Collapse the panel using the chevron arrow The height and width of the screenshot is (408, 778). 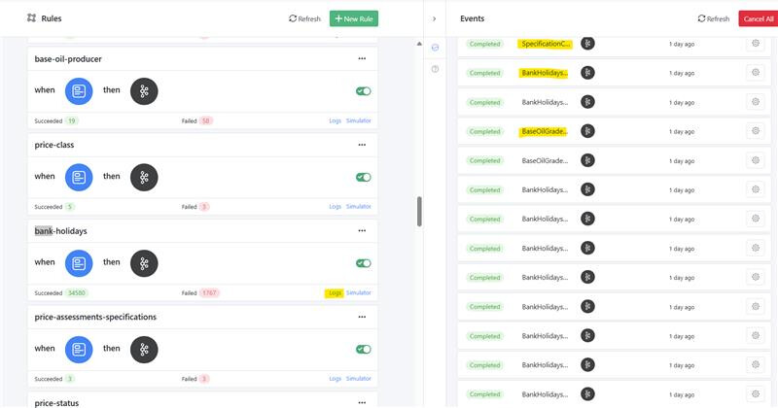[434, 18]
